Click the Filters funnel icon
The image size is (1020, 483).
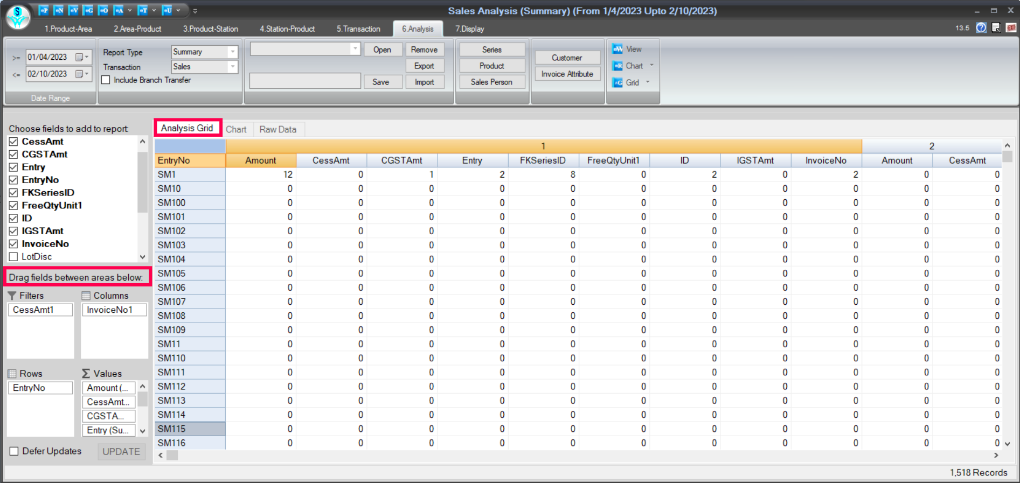tap(12, 296)
